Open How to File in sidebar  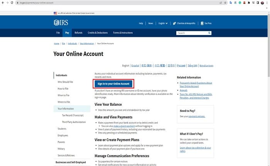pos(63,89)
